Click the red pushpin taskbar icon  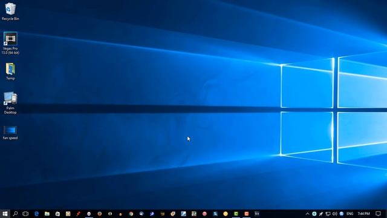pyautogui.click(x=79, y=214)
